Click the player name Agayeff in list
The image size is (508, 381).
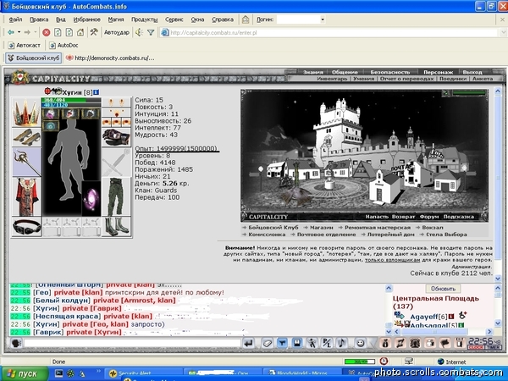pyautogui.click(x=425, y=317)
